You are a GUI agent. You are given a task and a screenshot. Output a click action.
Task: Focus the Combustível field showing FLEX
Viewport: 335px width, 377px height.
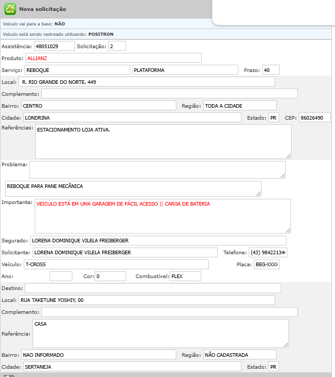185,276
